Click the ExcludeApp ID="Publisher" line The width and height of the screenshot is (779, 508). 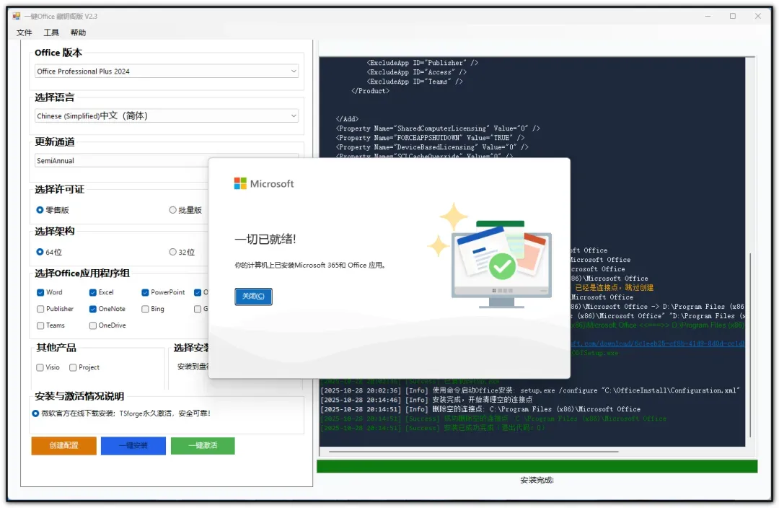[x=422, y=63]
